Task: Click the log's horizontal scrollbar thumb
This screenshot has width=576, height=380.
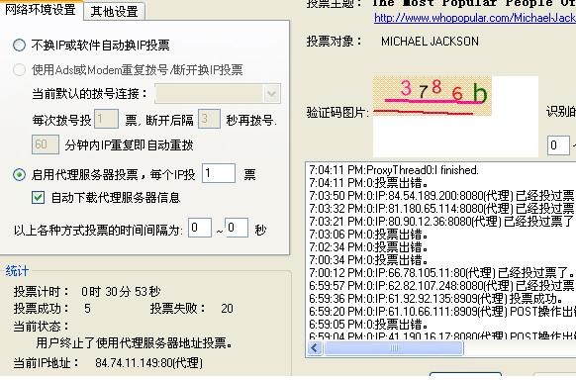Action: (394, 347)
